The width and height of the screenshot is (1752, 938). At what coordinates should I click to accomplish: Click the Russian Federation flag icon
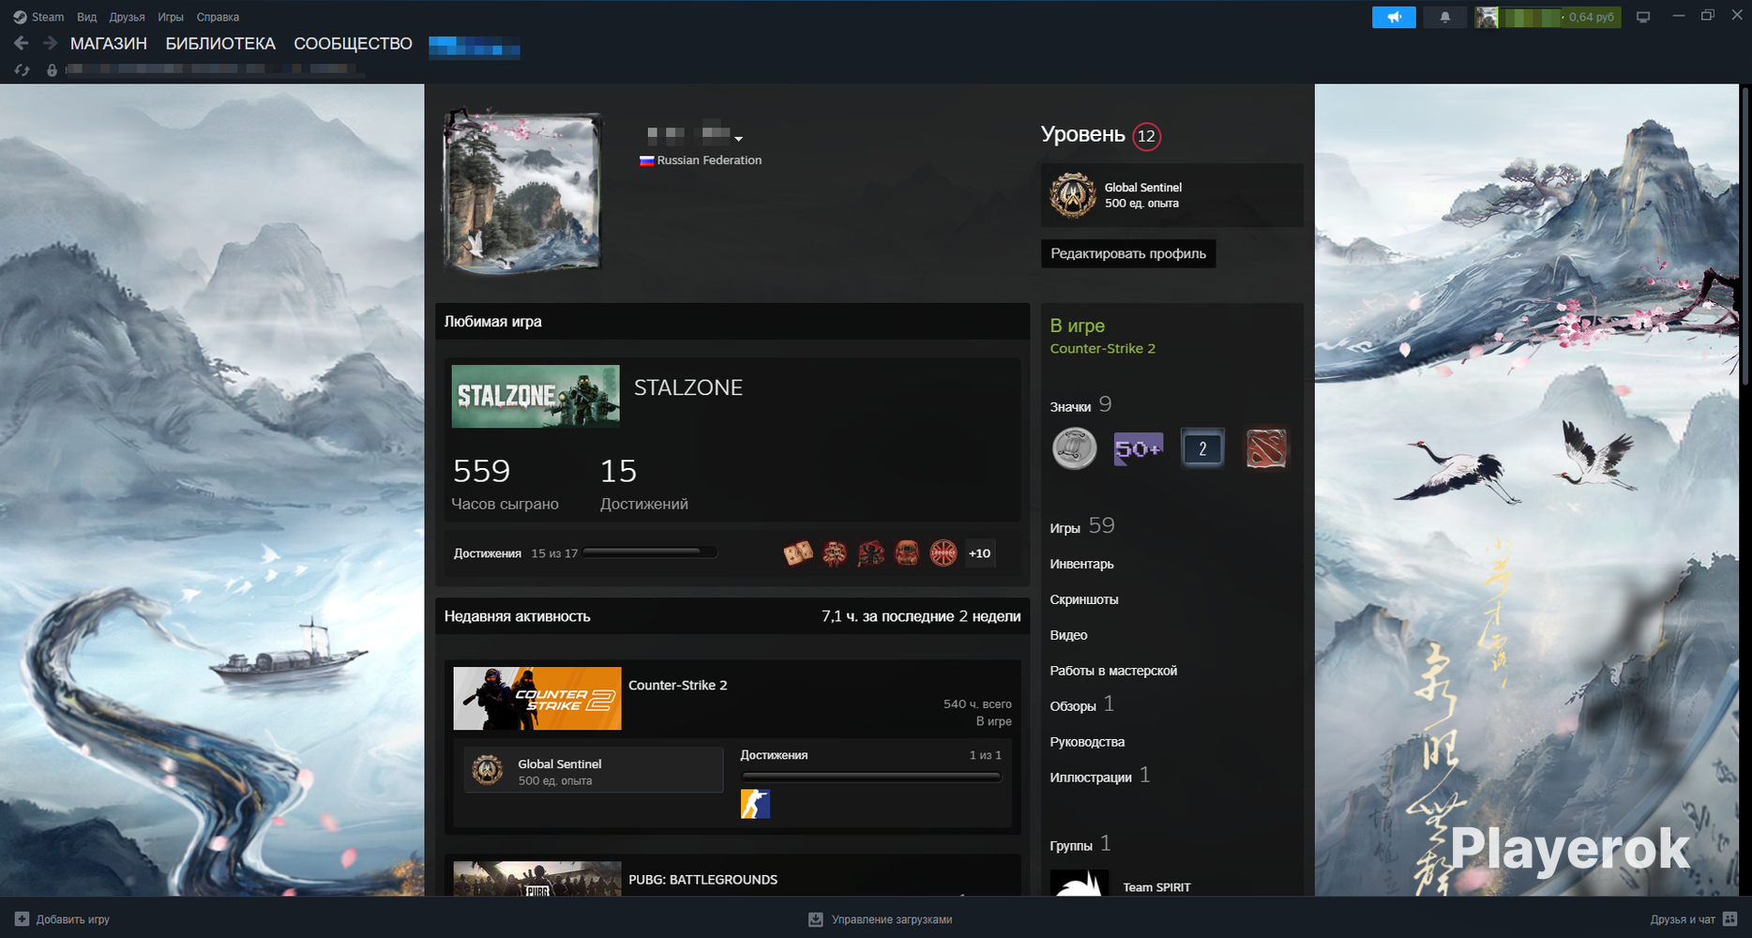pos(646,160)
